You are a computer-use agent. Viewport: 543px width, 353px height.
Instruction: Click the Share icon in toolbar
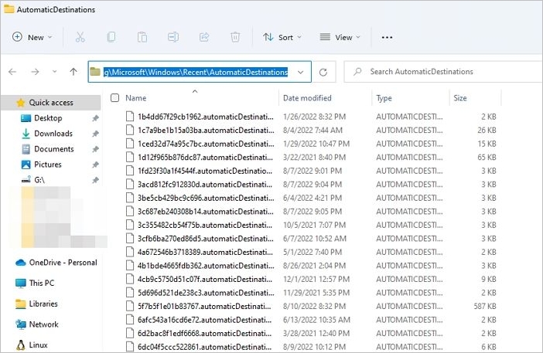[204, 37]
